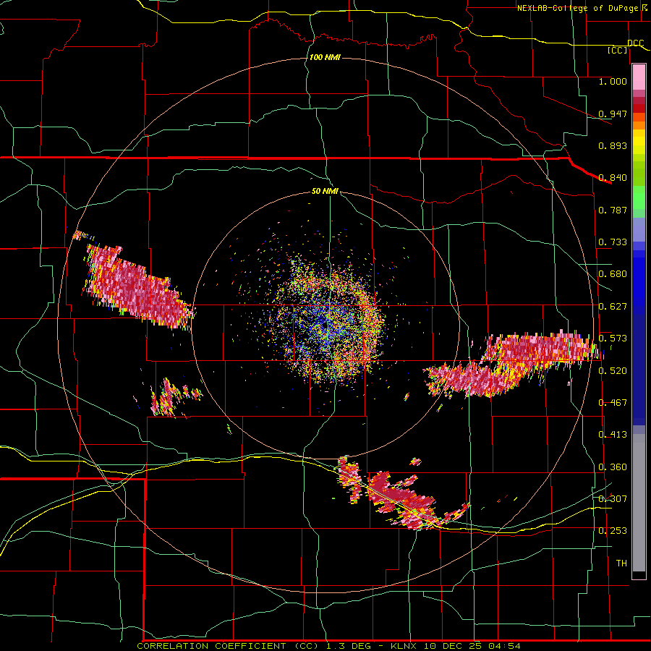
Task: Pick the lavender segment of the color bar
Action: click(x=639, y=229)
